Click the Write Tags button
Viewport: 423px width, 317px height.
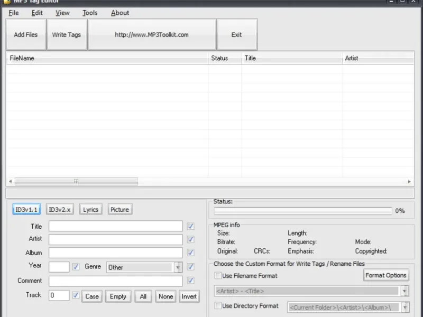tap(67, 34)
